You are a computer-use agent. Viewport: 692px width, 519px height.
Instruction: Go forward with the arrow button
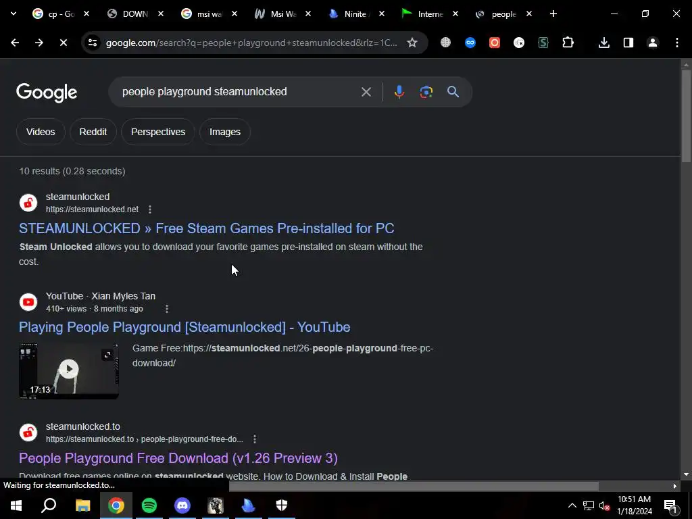tap(39, 43)
